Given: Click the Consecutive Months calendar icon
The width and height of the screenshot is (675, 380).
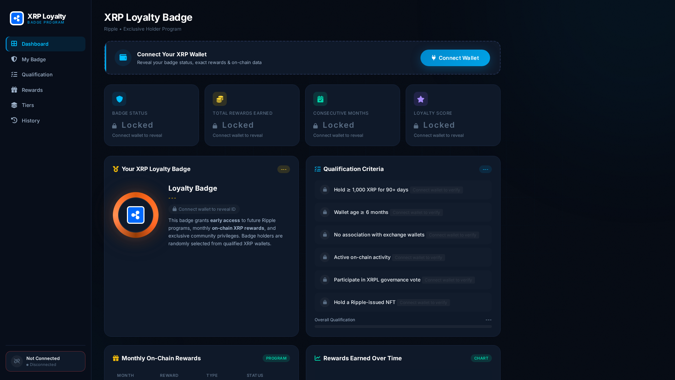Looking at the screenshot, I should 320,99.
